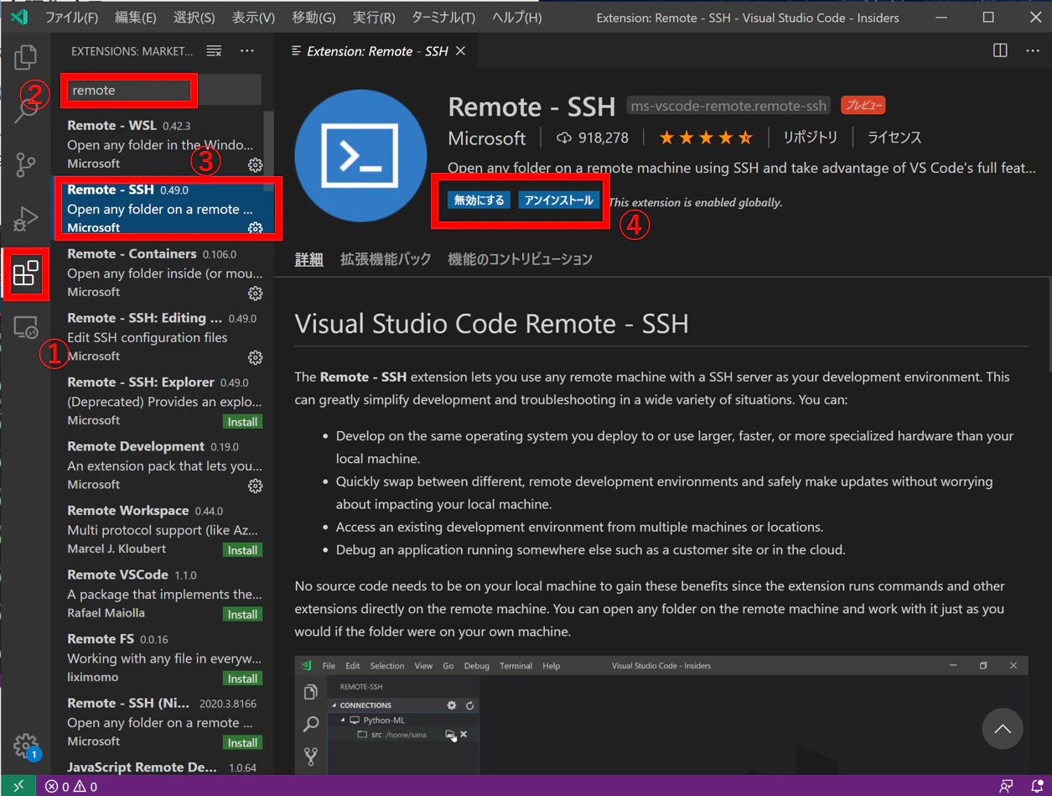Open gear menu for Remote - WSL
The image size is (1052, 796).
click(255, 165)
